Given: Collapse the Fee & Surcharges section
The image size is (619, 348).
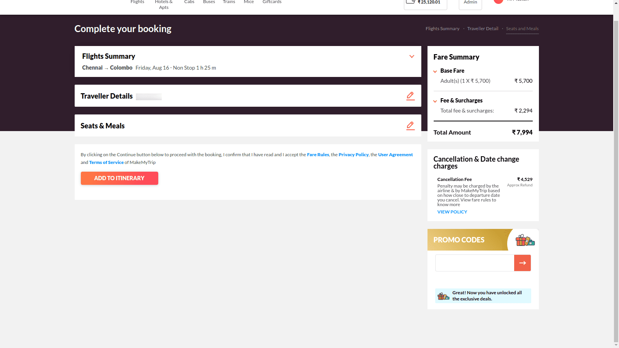Looking at the screenshot, I should [x=435, y=101].
